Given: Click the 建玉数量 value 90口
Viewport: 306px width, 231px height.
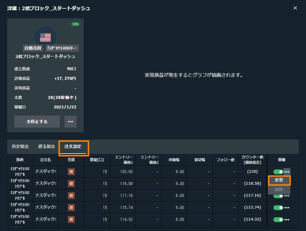Looking at the screenshot, I should pyautogui.click(x=71, y=69).
